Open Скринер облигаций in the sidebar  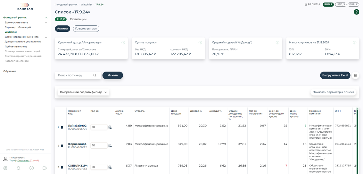(x=18, y=27)
